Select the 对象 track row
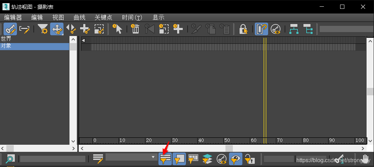 pyautogui.click(x=35, y=46)
